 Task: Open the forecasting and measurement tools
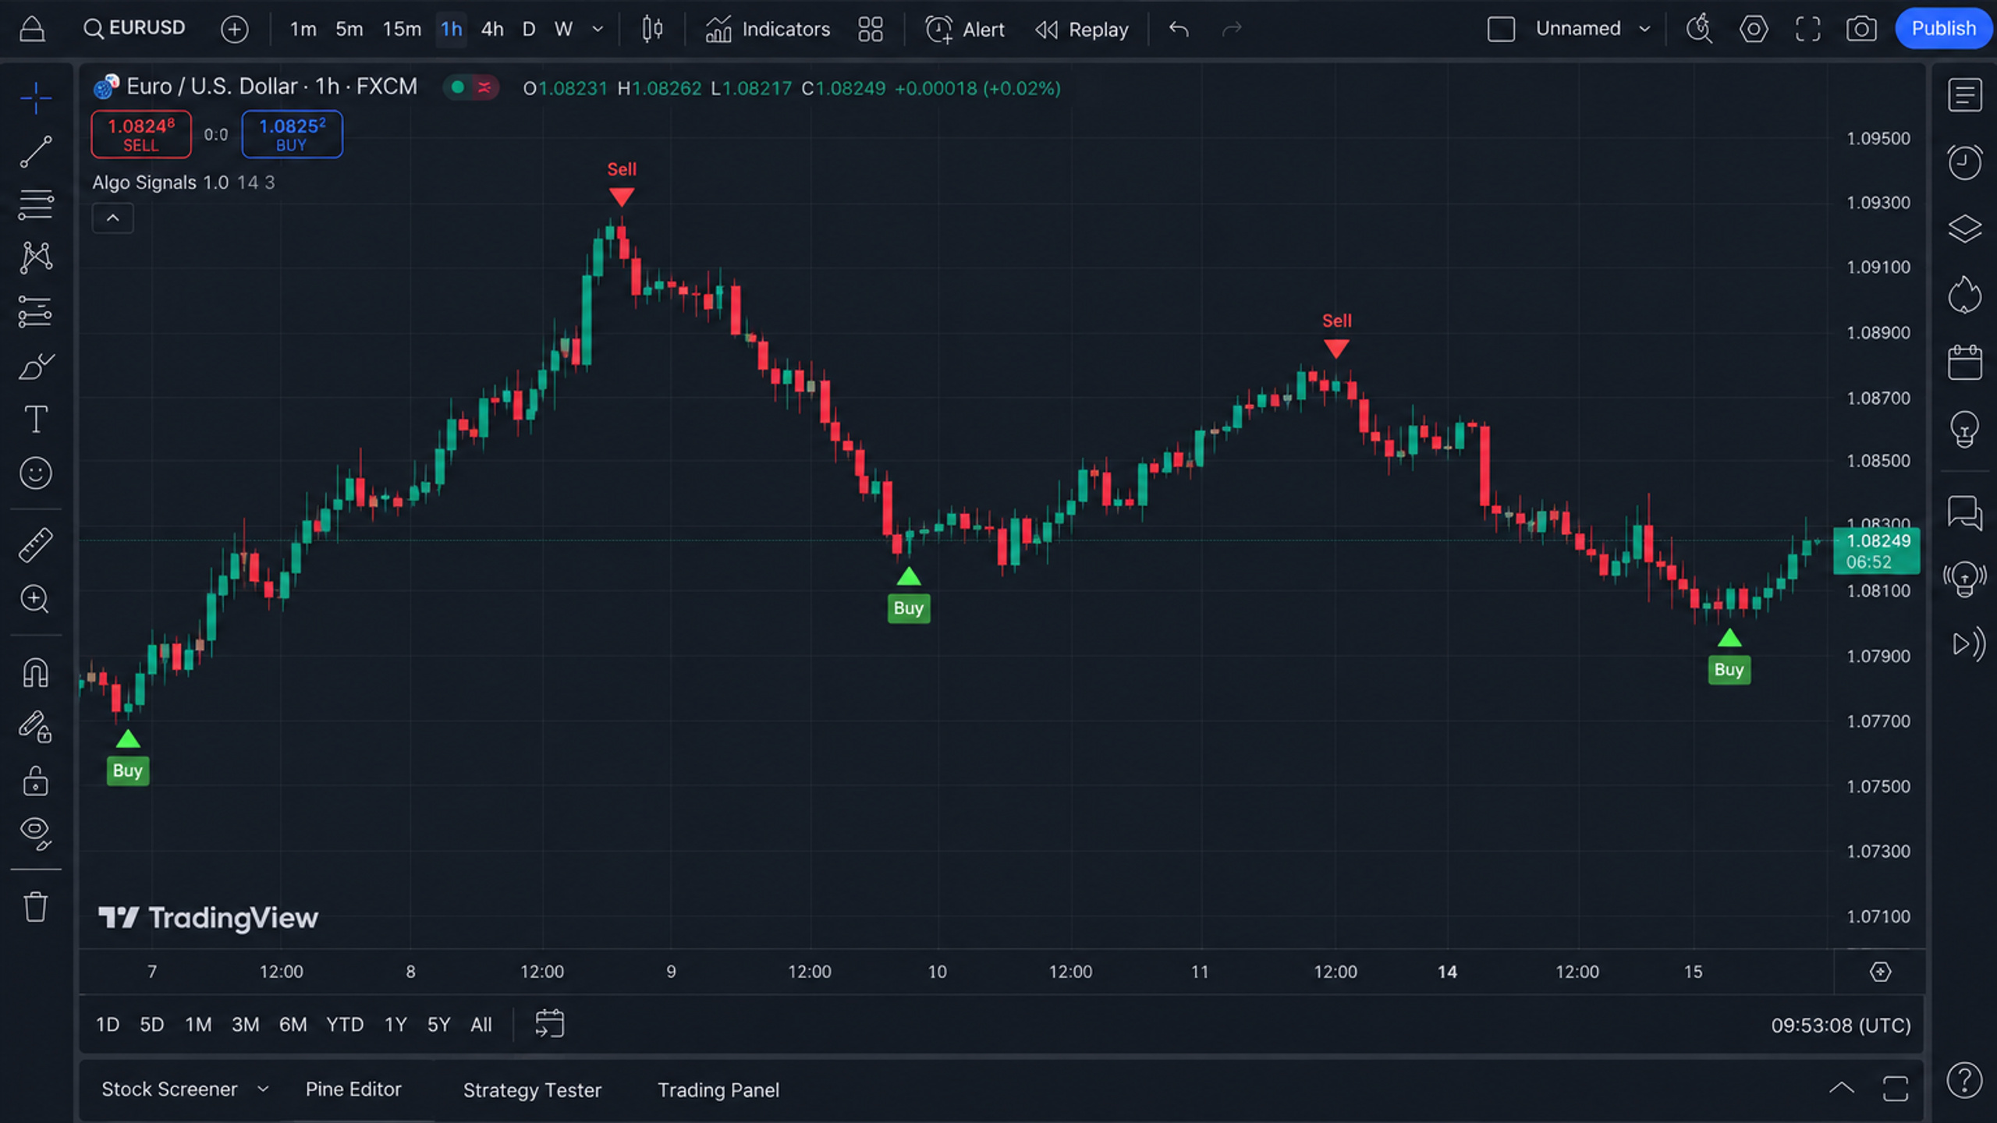[36, 312]
